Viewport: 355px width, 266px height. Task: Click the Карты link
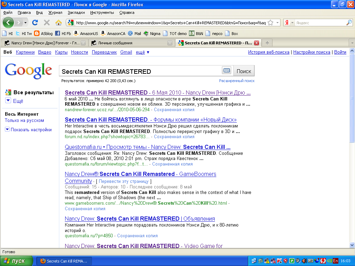pos(61,52)
